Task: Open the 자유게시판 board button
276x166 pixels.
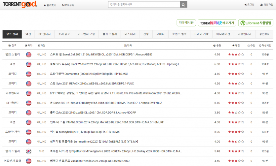Action: tap(186, 23)
